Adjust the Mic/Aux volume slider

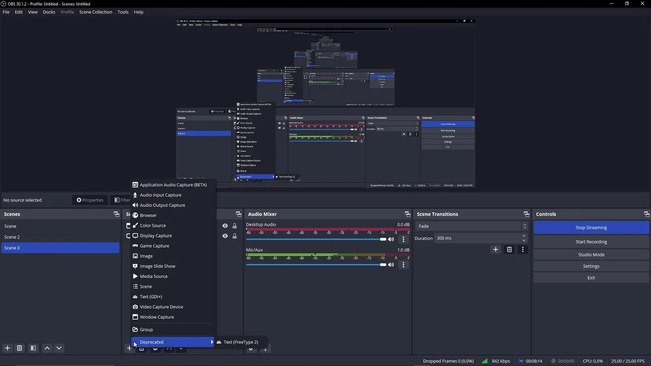(316, 265)
